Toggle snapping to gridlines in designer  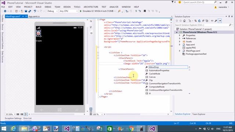22,114
